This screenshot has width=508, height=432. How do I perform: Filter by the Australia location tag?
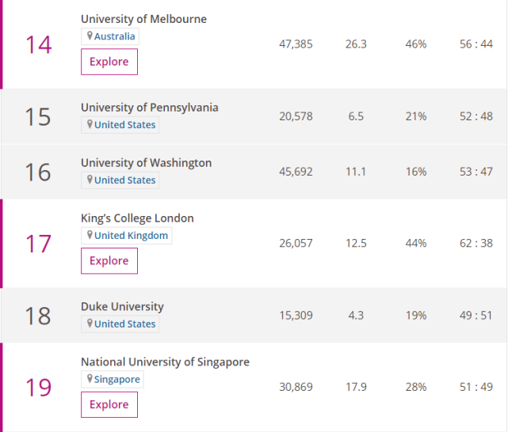pyautogui.click(x=115, y=36)
